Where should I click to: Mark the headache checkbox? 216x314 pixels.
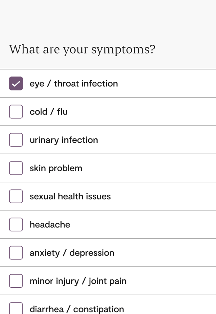(16, 225)
